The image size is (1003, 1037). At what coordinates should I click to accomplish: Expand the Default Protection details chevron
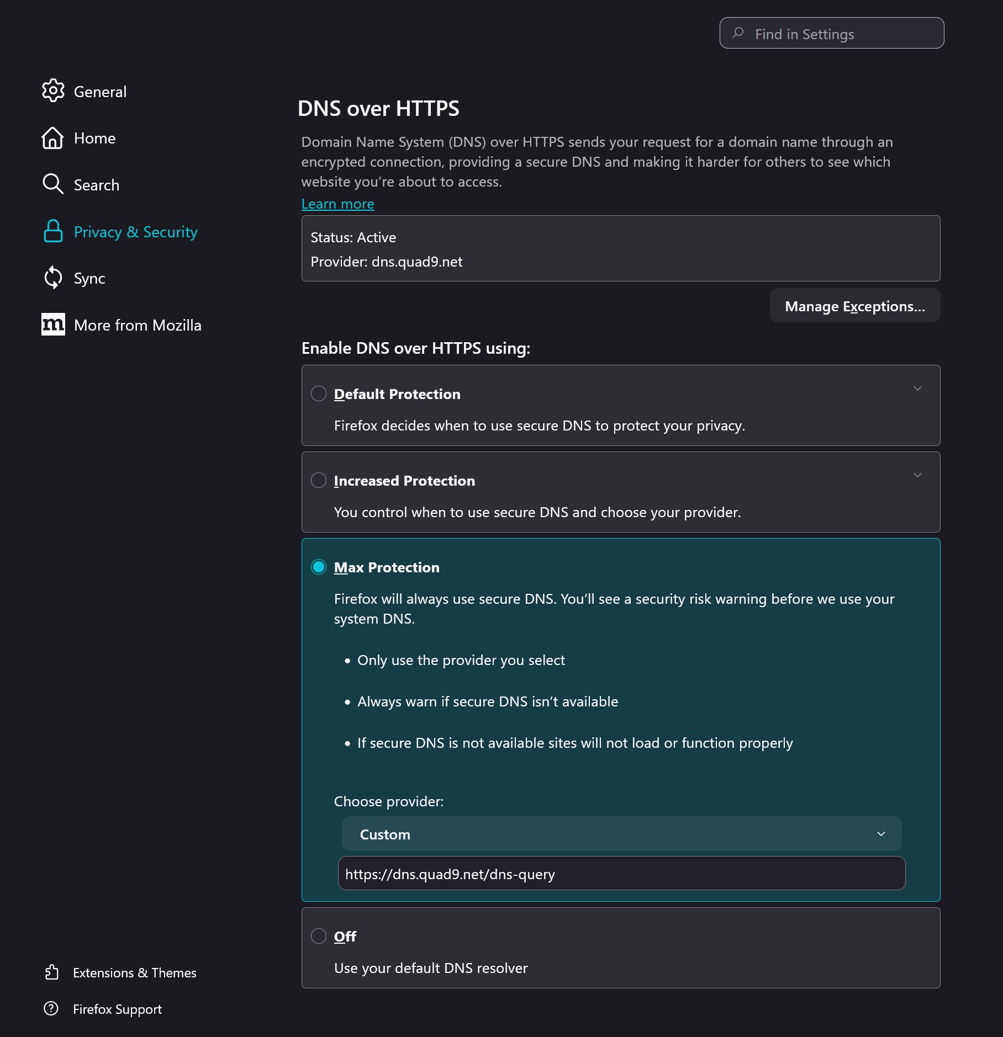(917, 388)
